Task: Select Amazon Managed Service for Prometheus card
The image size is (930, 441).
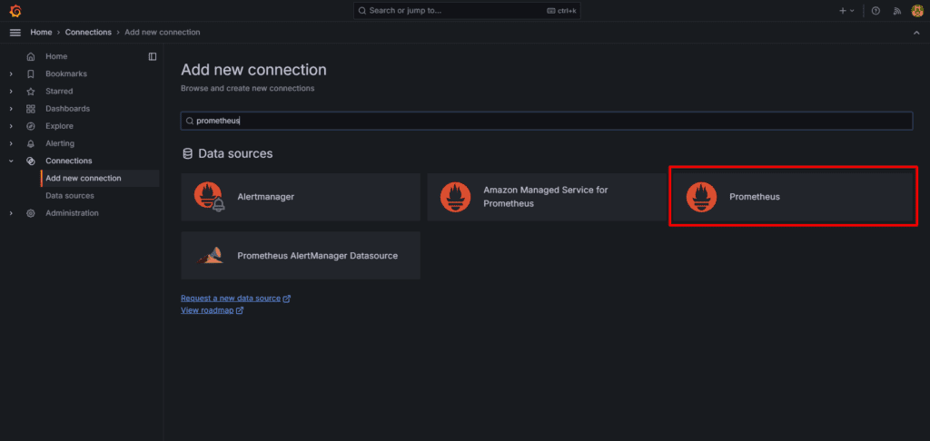Action: coord(547,198)
